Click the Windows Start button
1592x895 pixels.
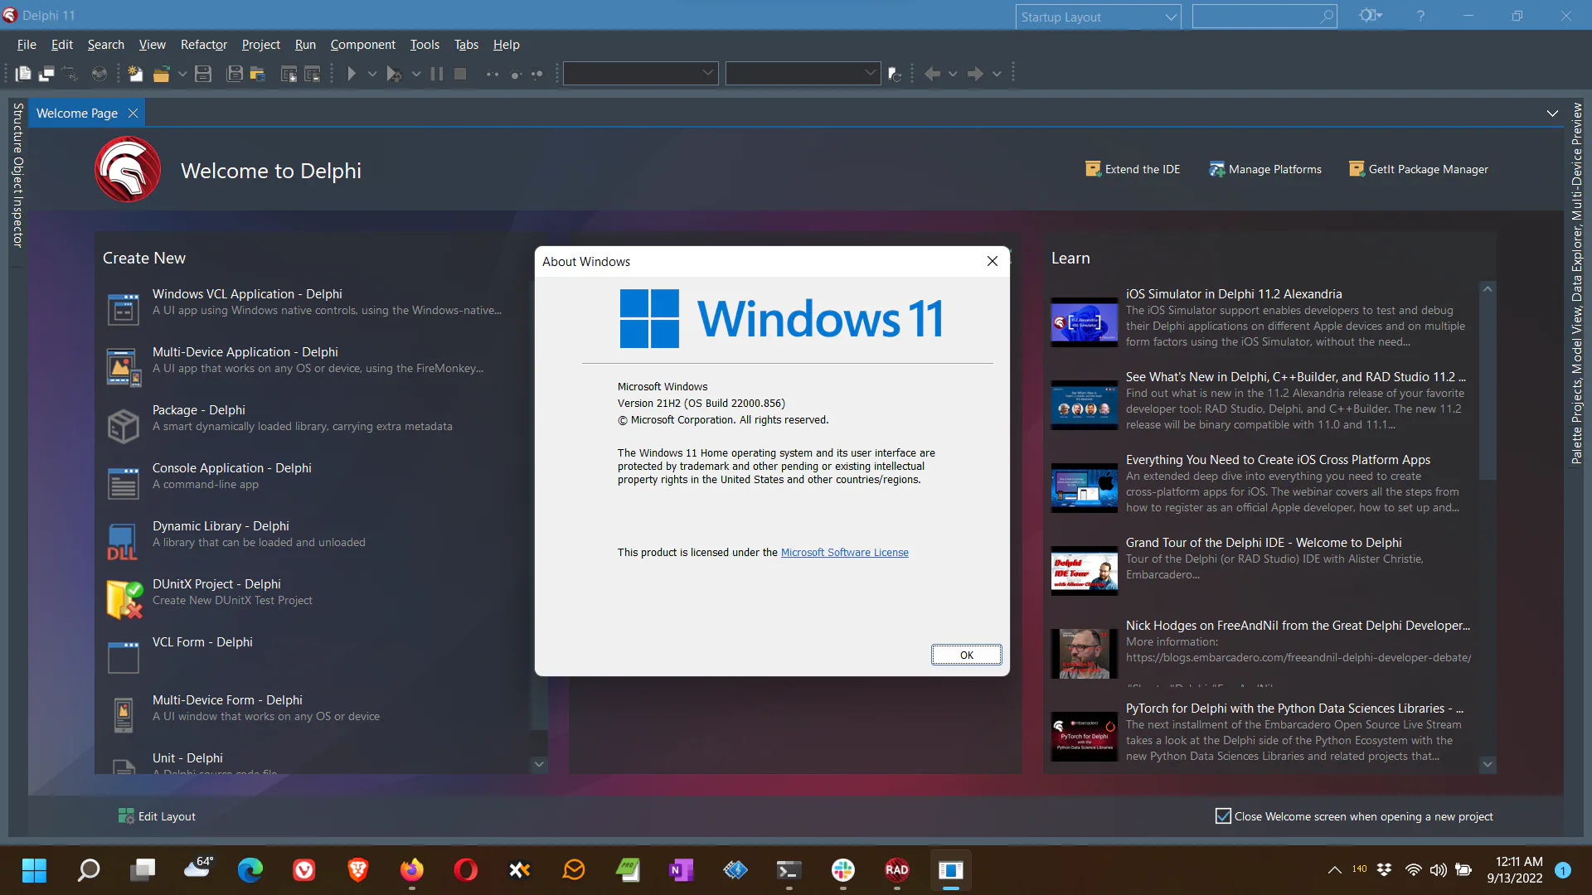point(34,869)
